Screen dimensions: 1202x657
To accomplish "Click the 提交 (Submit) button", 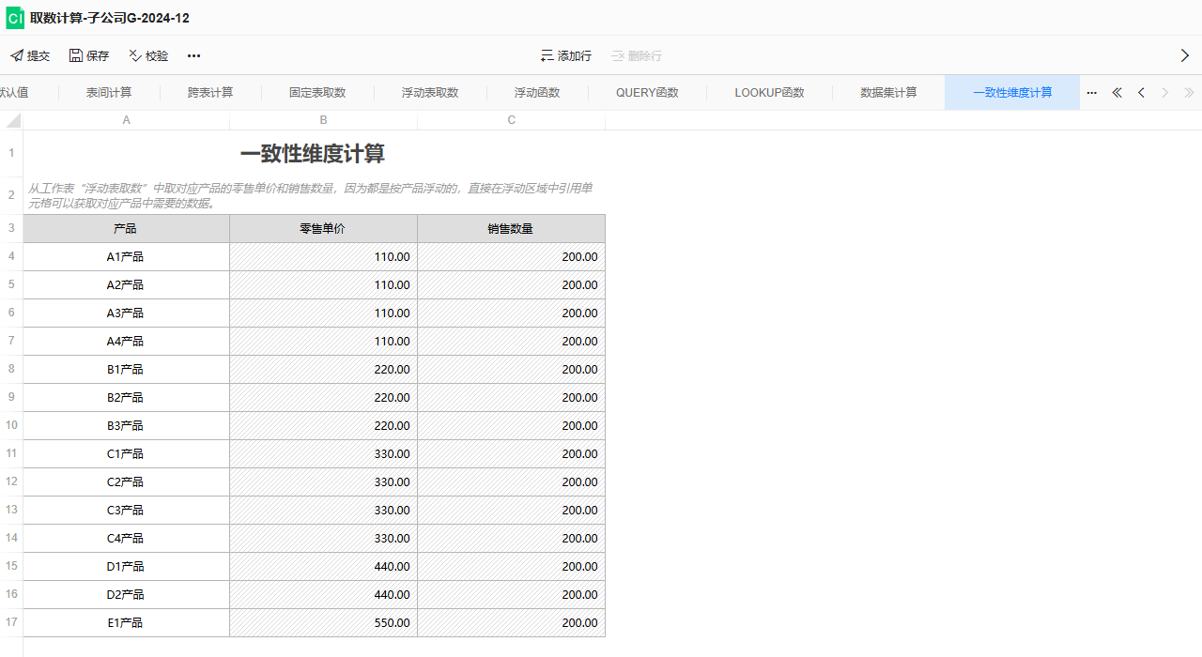I will tap(30, 56).
